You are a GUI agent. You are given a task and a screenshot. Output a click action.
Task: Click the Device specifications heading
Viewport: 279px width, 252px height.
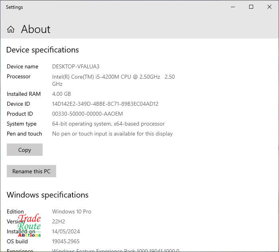[42, 50]
